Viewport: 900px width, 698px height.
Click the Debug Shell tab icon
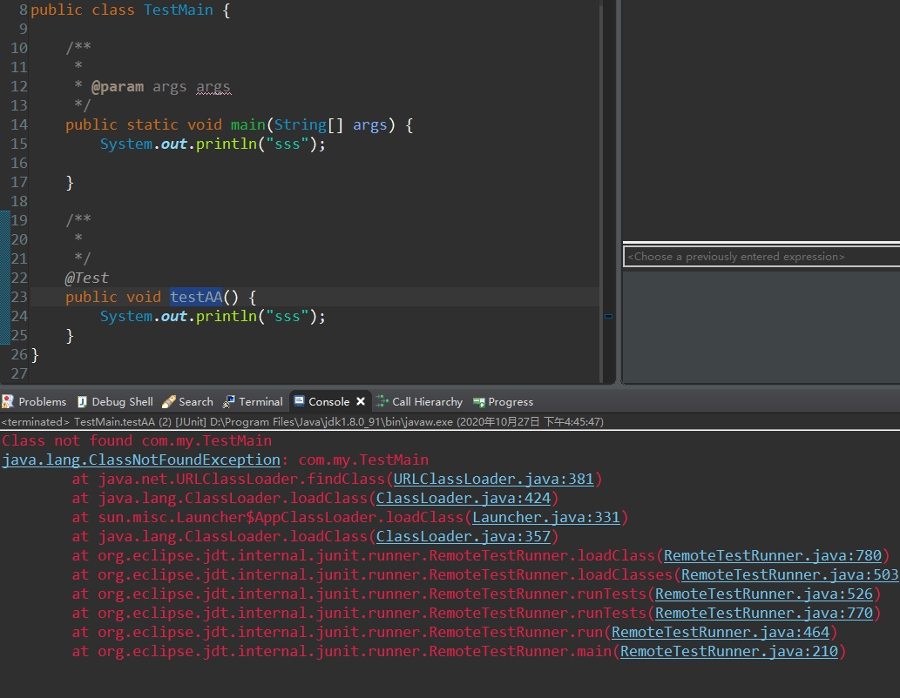[x=82, y=401]
